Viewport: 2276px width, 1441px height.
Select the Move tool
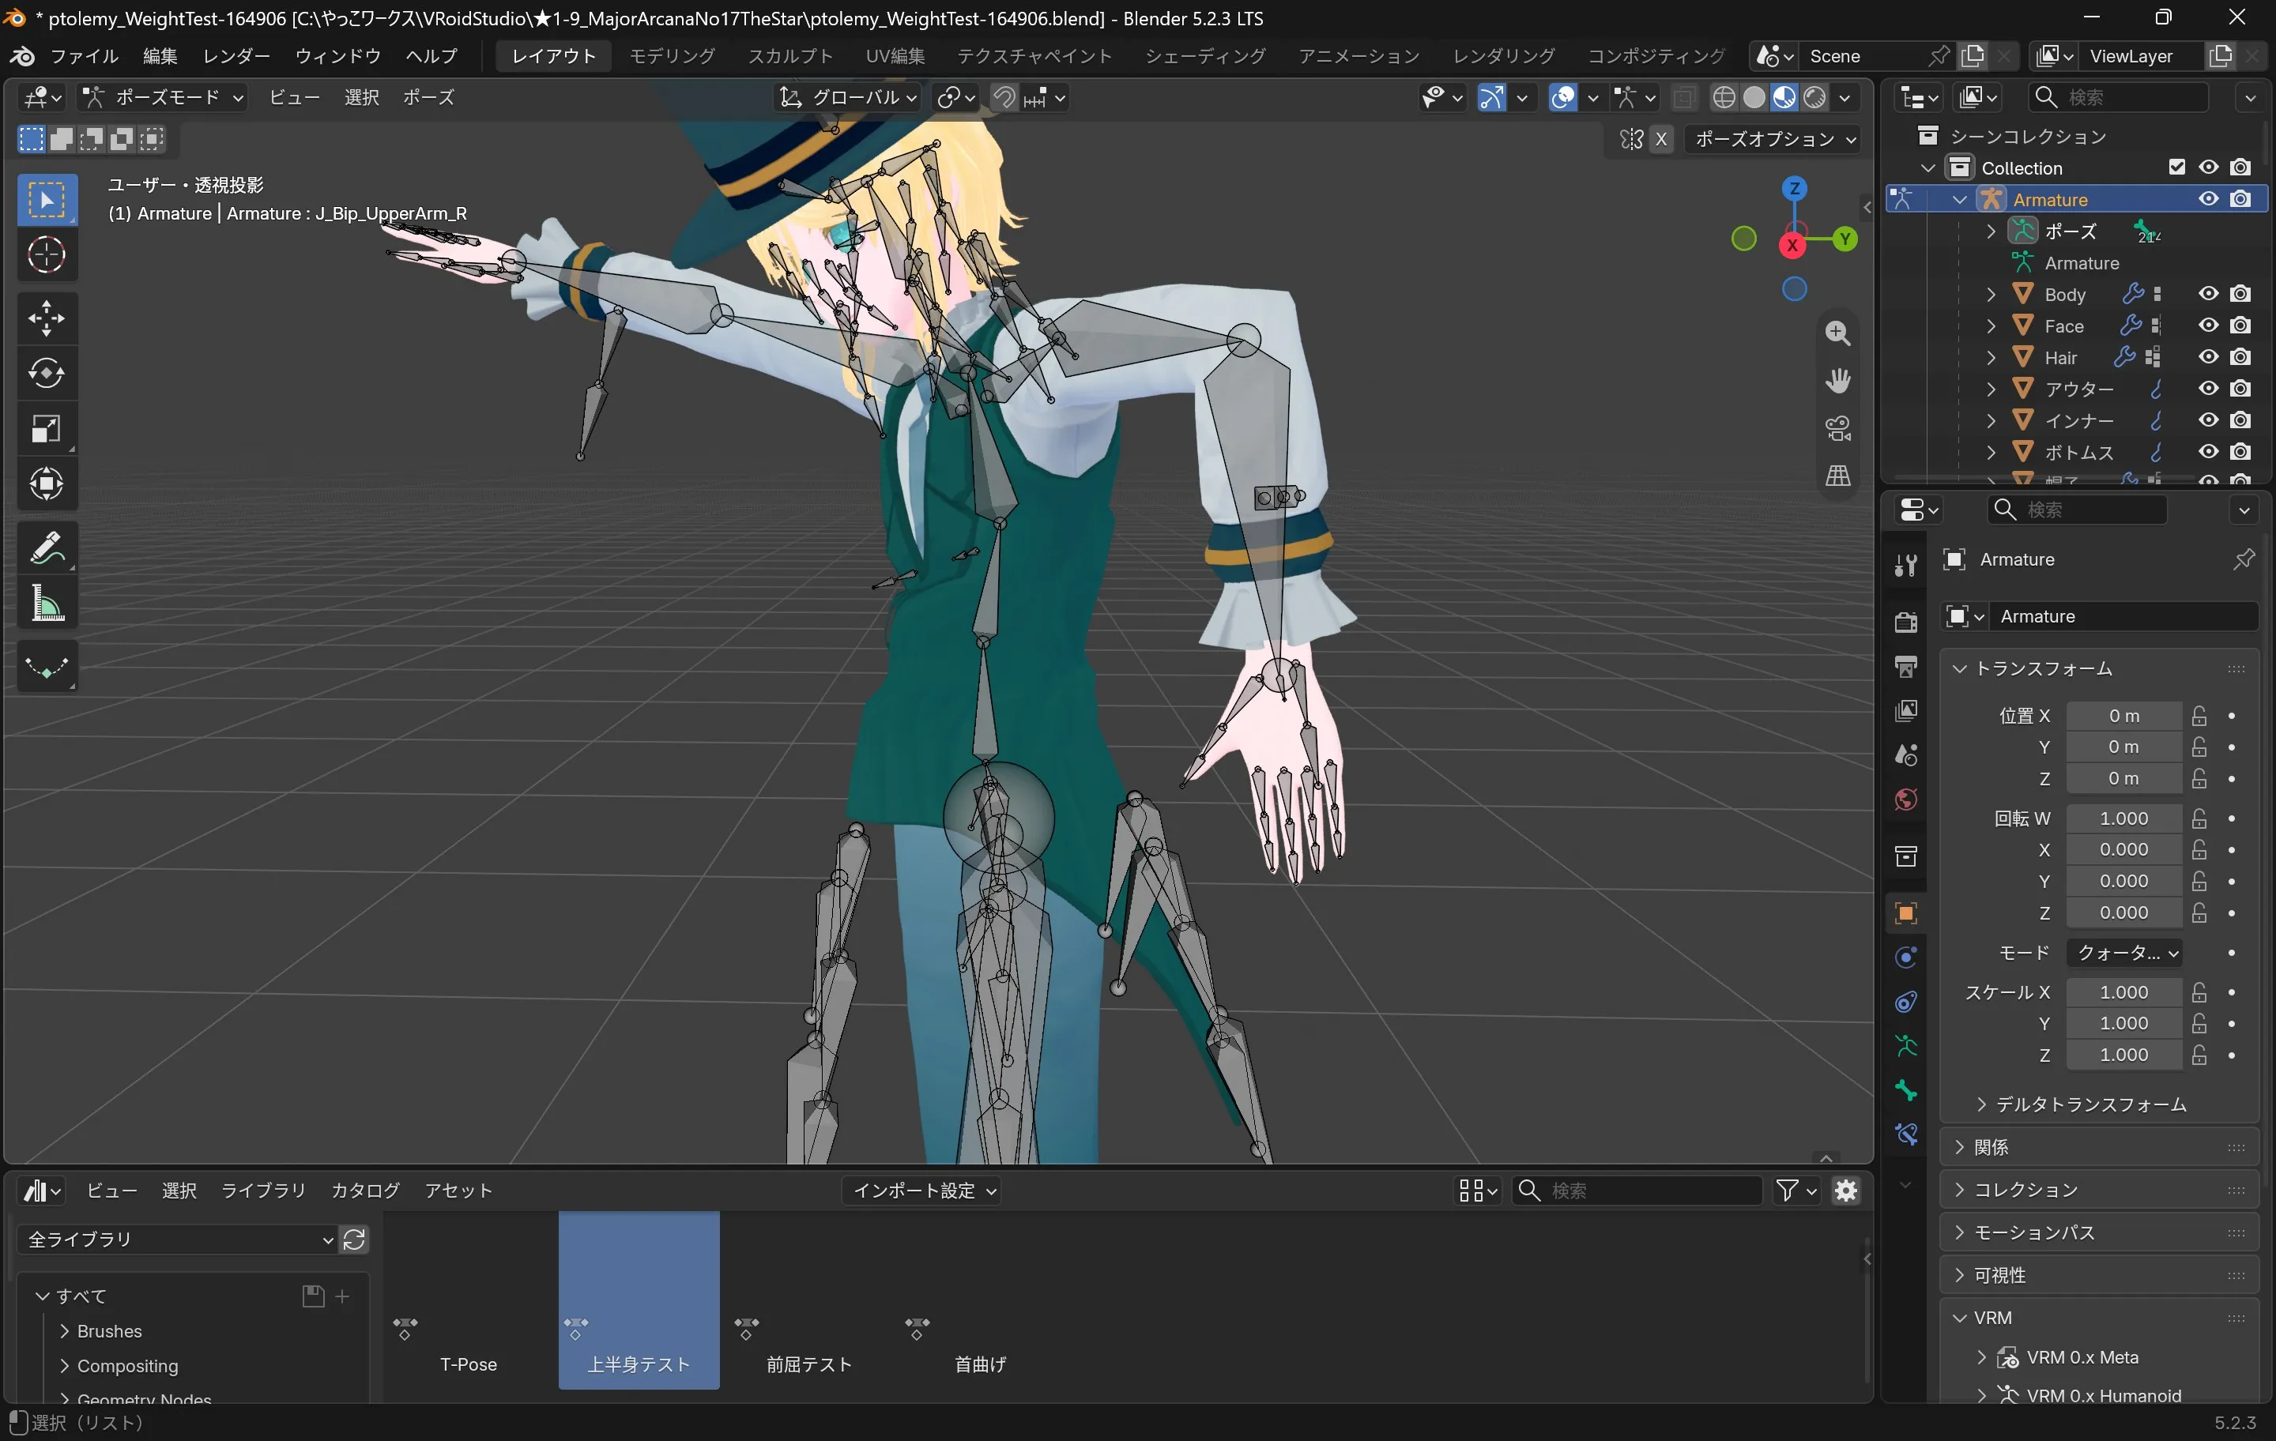(x=47, y=318)
